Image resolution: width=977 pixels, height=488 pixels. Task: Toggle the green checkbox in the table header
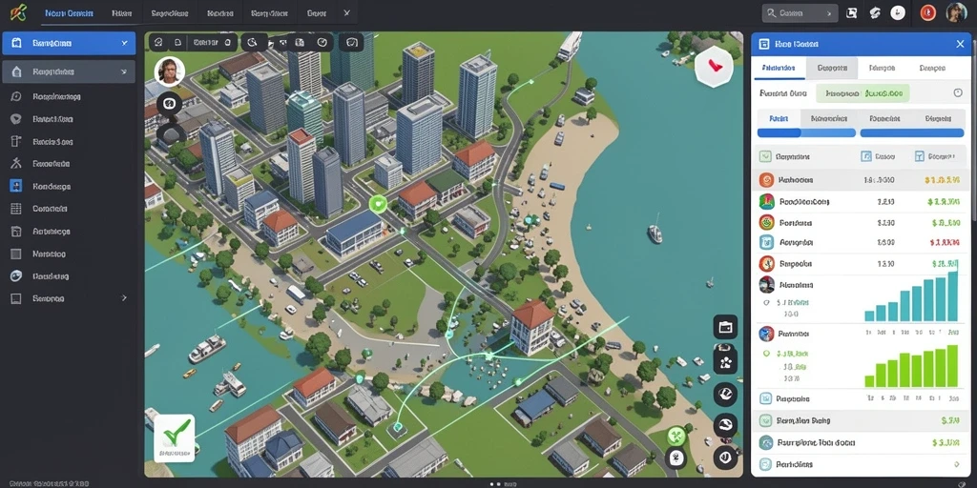coord(766,157)
